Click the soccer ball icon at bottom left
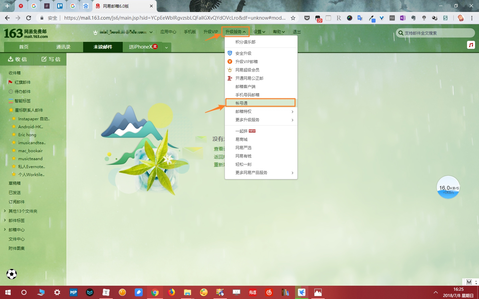Viewport: 479px width, 299px height. pos(11,274)
